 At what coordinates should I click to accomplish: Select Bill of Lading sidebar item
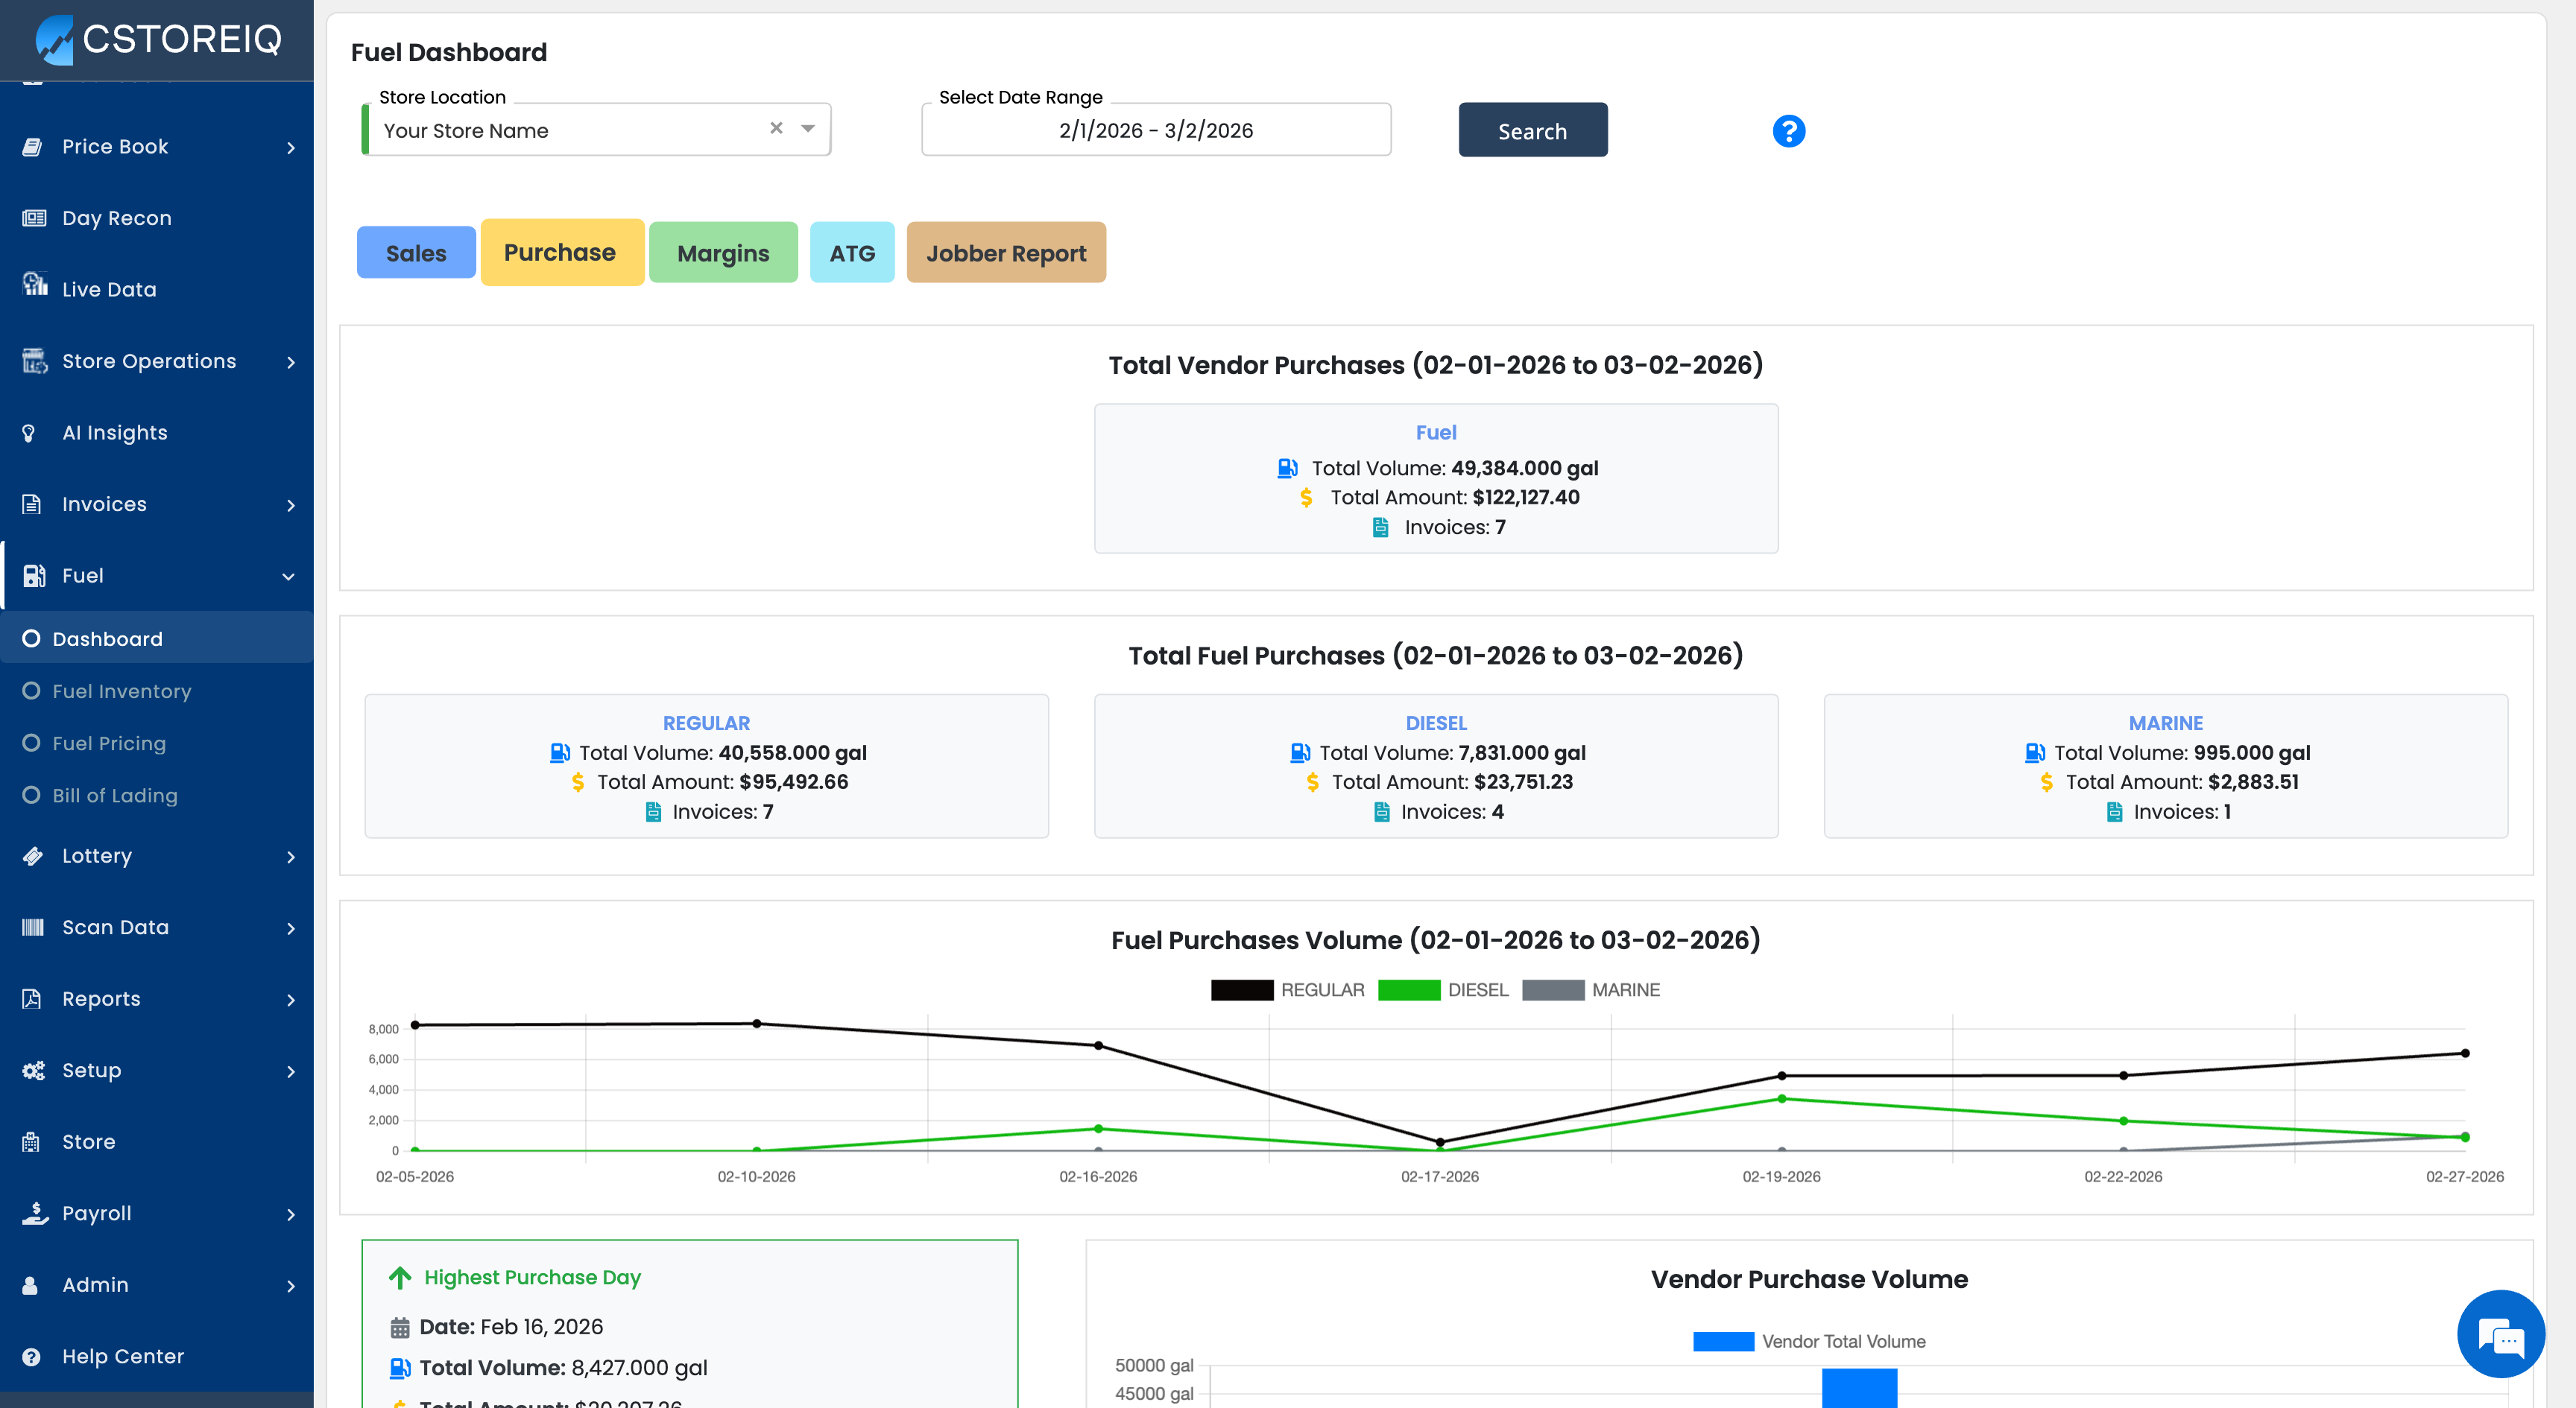(114, 794)
